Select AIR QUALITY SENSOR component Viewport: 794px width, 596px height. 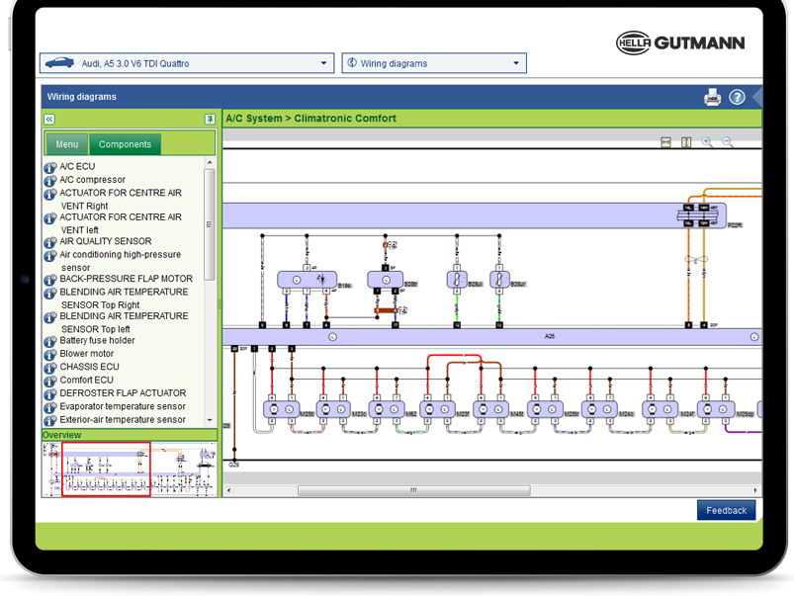pos(106,241)
